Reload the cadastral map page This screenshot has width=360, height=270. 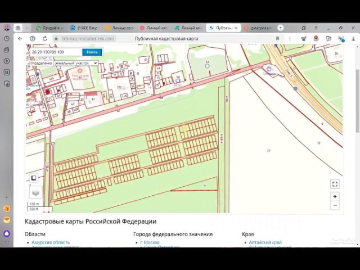45,39
